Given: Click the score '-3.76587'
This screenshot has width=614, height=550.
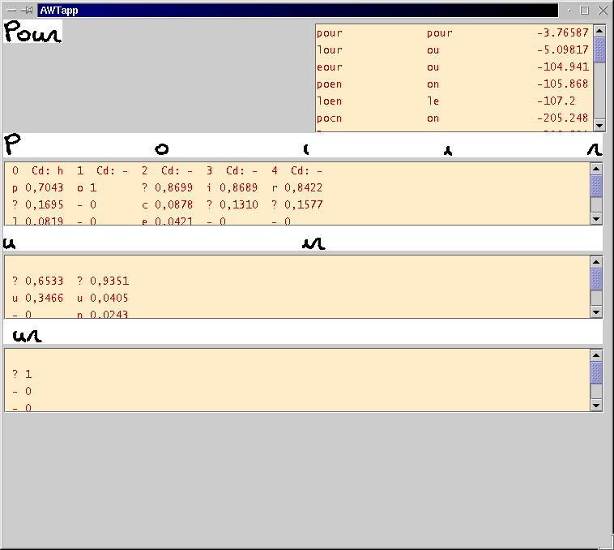Looking at the screenshot, I should (x=563, y=32).
